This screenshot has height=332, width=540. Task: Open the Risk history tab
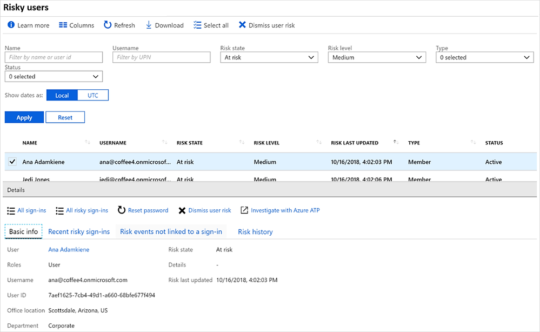coord(255,231)
